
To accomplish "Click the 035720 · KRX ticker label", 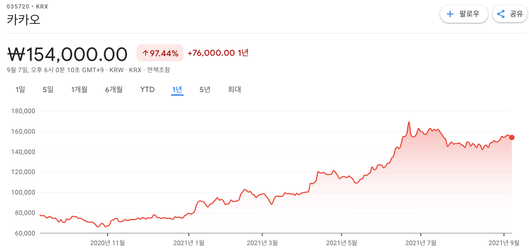I will 28,6.
